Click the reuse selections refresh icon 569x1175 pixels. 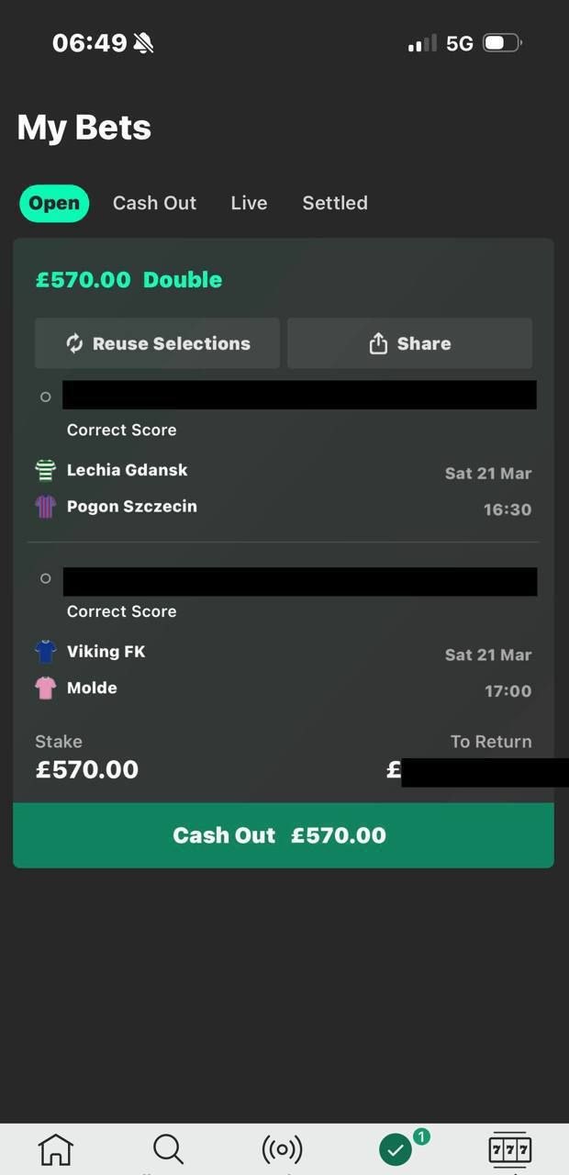pos(74,343)
